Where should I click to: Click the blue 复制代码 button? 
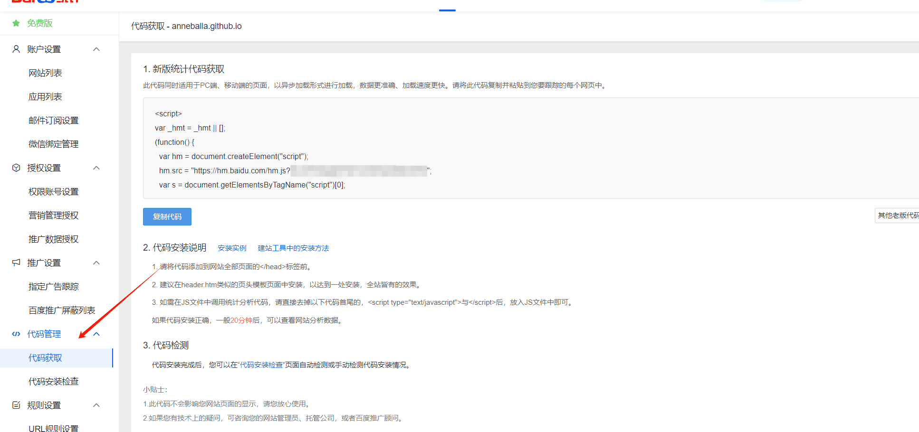(167, 216)
